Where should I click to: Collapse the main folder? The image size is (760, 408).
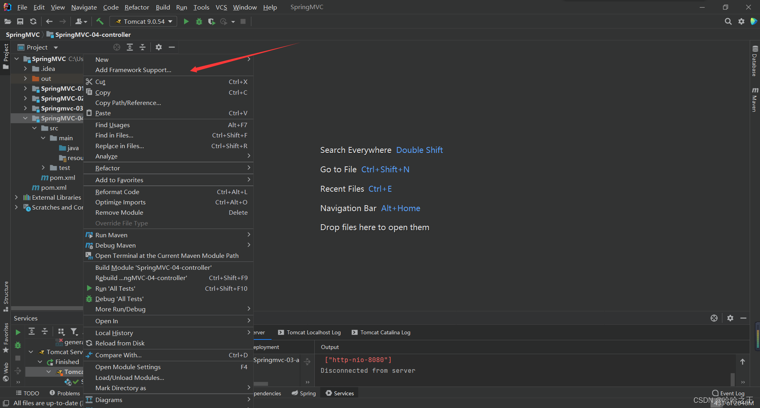[44, 138]
